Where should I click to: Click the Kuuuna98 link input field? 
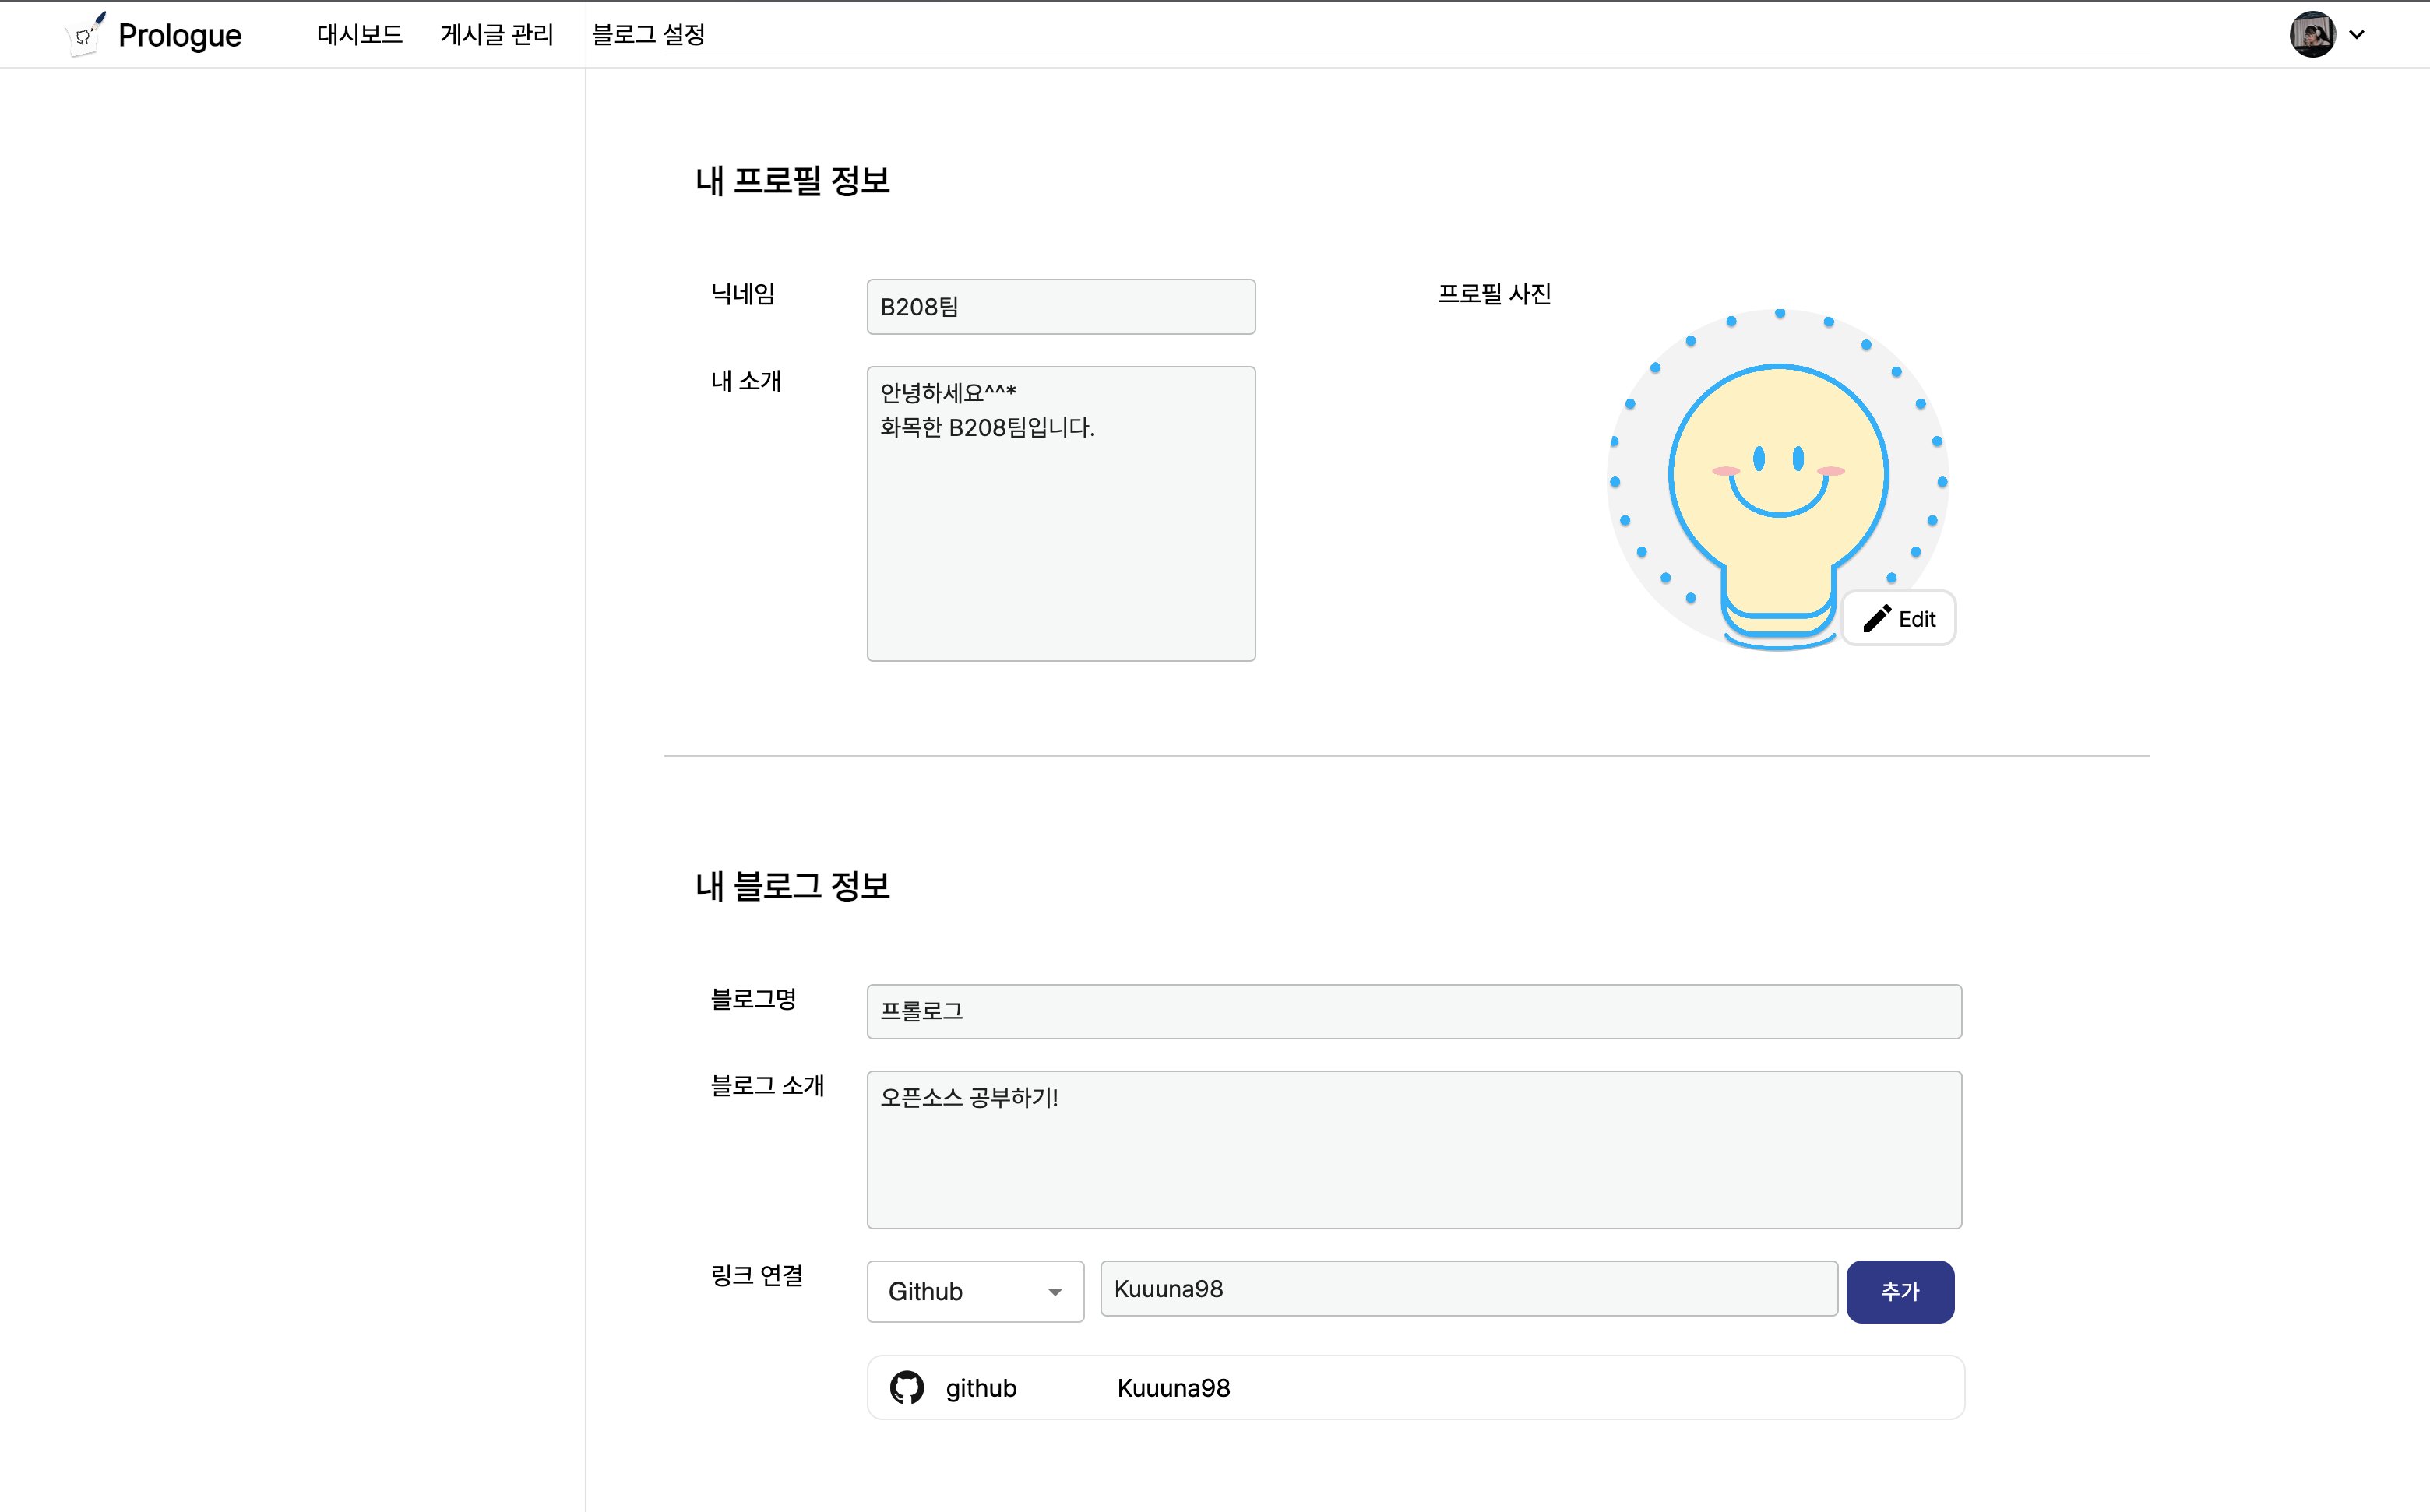[x=1467, y=1289]
